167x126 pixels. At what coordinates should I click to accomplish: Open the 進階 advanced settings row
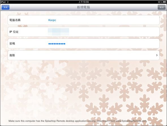pos(83,55)
